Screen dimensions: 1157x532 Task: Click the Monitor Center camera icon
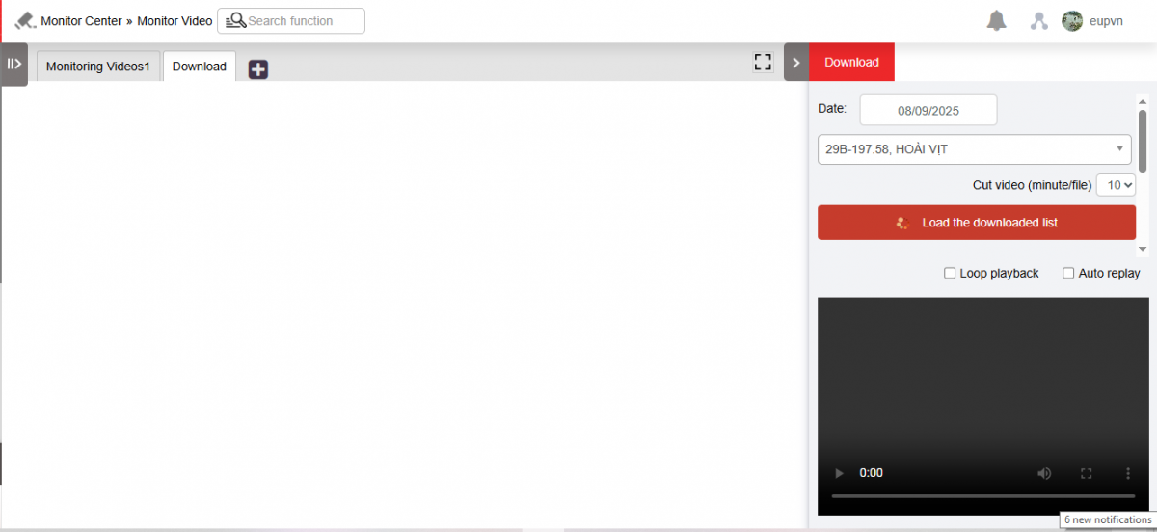click(x=25, y=20)
